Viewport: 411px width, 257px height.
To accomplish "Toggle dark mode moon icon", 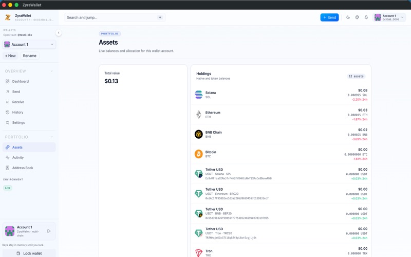I will pyautogui.click(x=348, y=17).
